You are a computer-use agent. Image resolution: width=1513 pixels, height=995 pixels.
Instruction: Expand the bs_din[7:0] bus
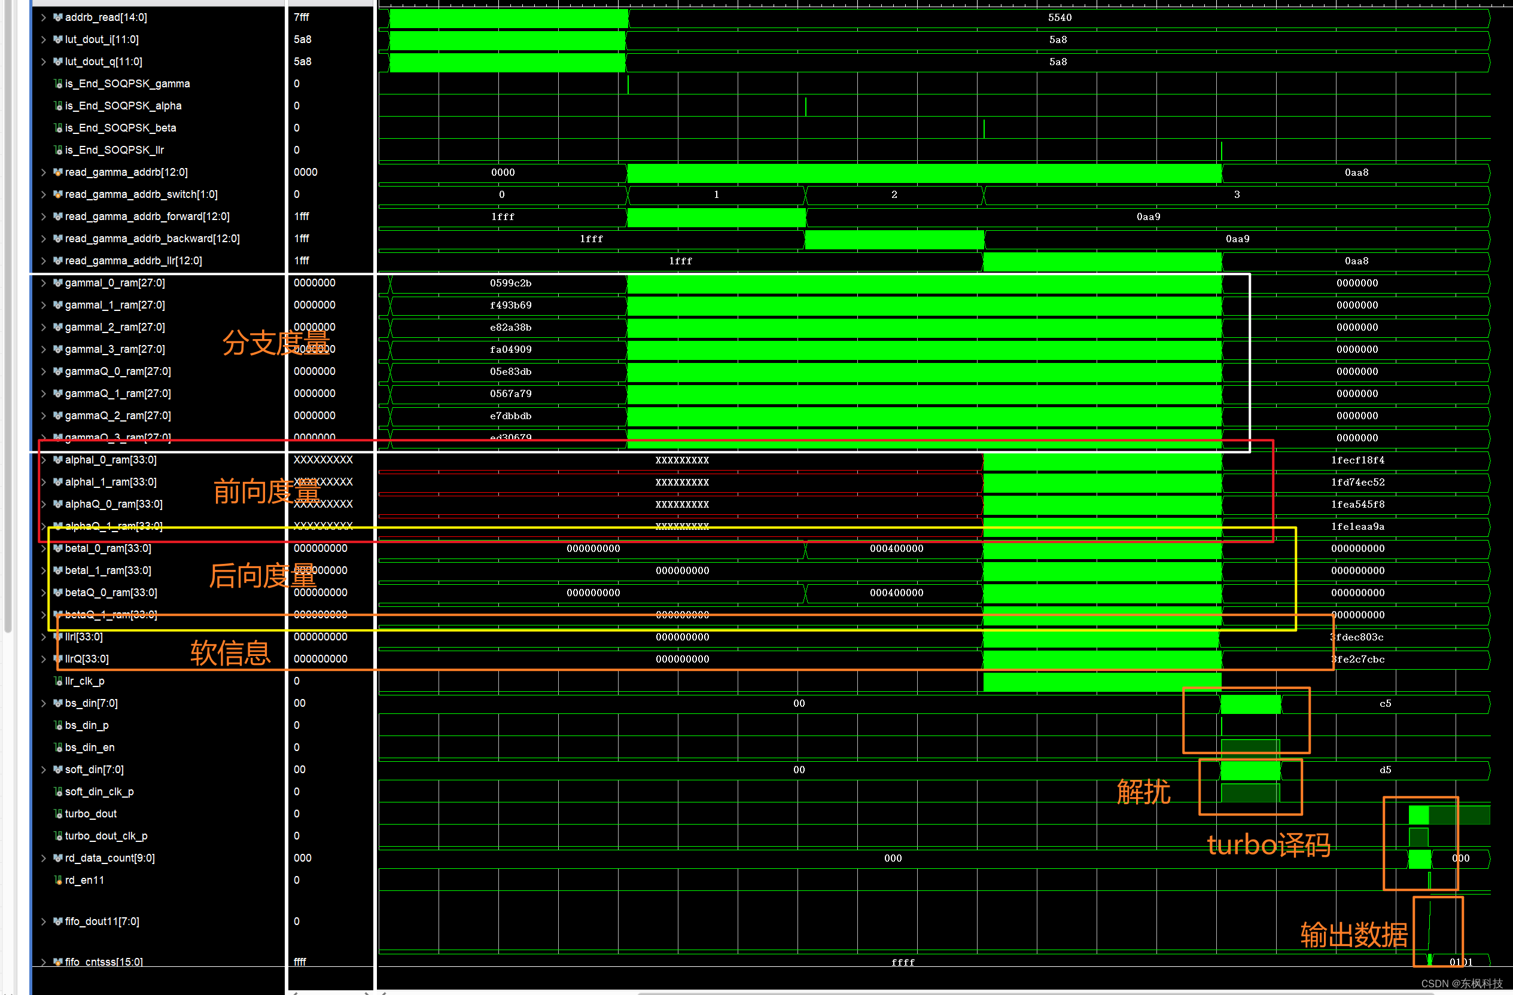coord(43,703)
